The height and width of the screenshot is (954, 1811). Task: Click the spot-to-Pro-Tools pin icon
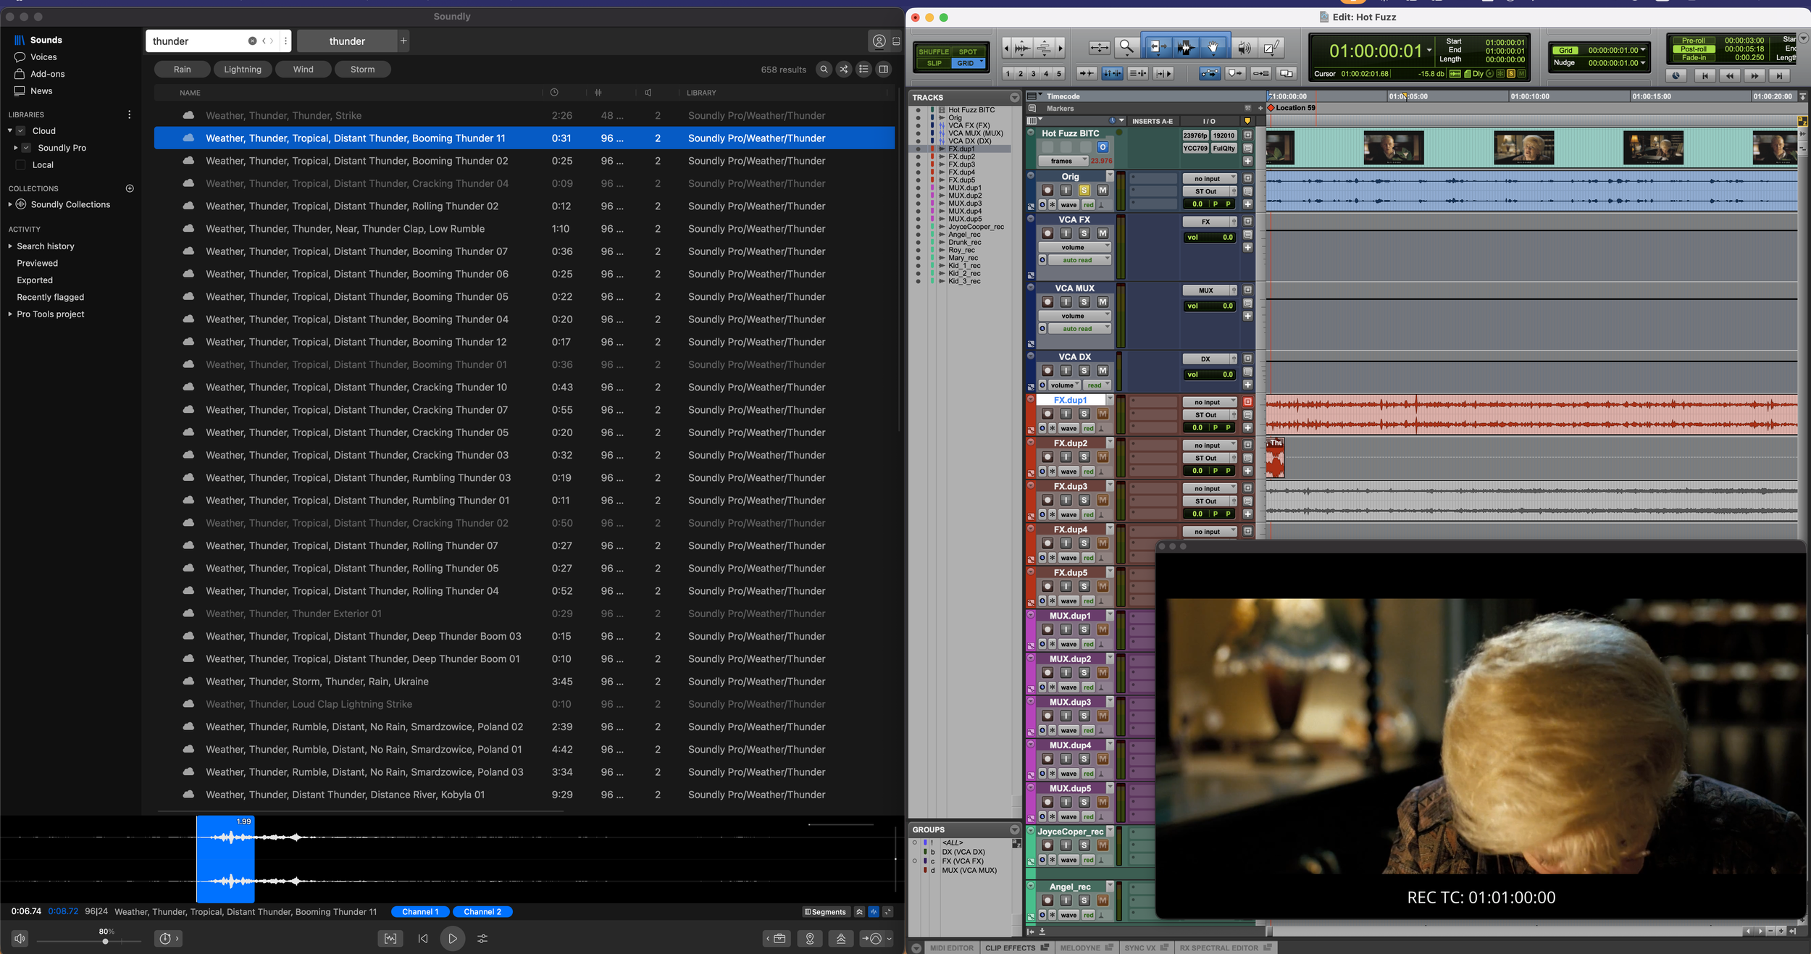click(810, 939)
